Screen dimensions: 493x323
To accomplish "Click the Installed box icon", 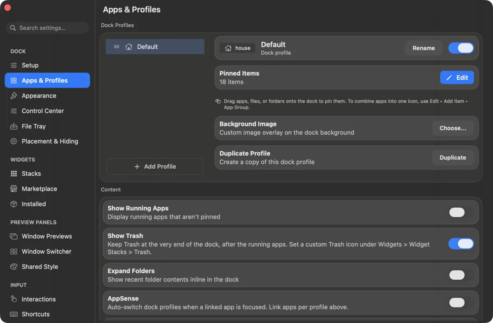I will coord(14,204).
